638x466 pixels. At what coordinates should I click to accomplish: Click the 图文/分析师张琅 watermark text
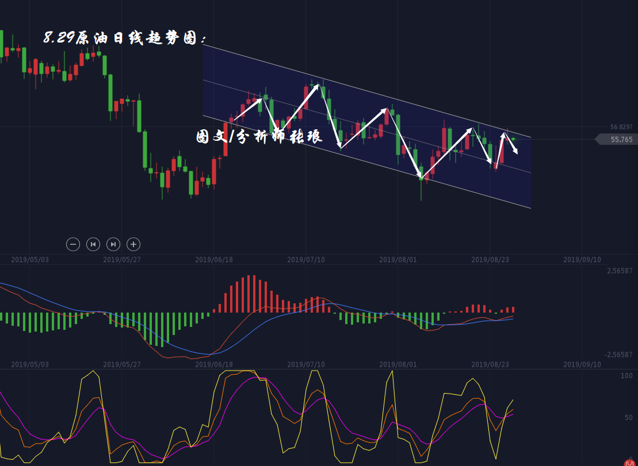click(259, 137)
